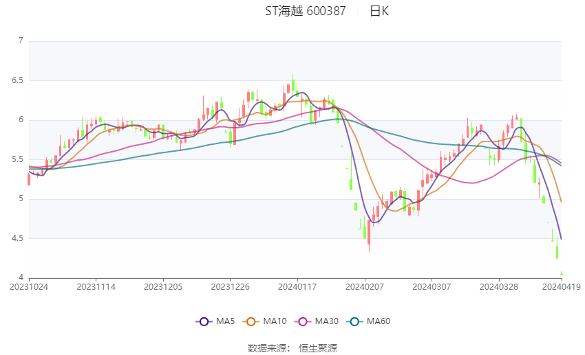Click the 日K period label

coord(379,11)
